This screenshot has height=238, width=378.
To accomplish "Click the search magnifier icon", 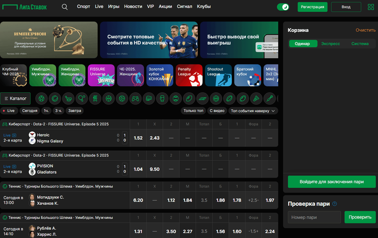I will pyautogui.click(x=65, y=7).
